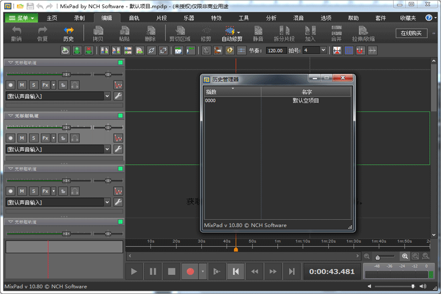
Task: Click the 节奏 tempo field showing 120.00
Action: 276,51
